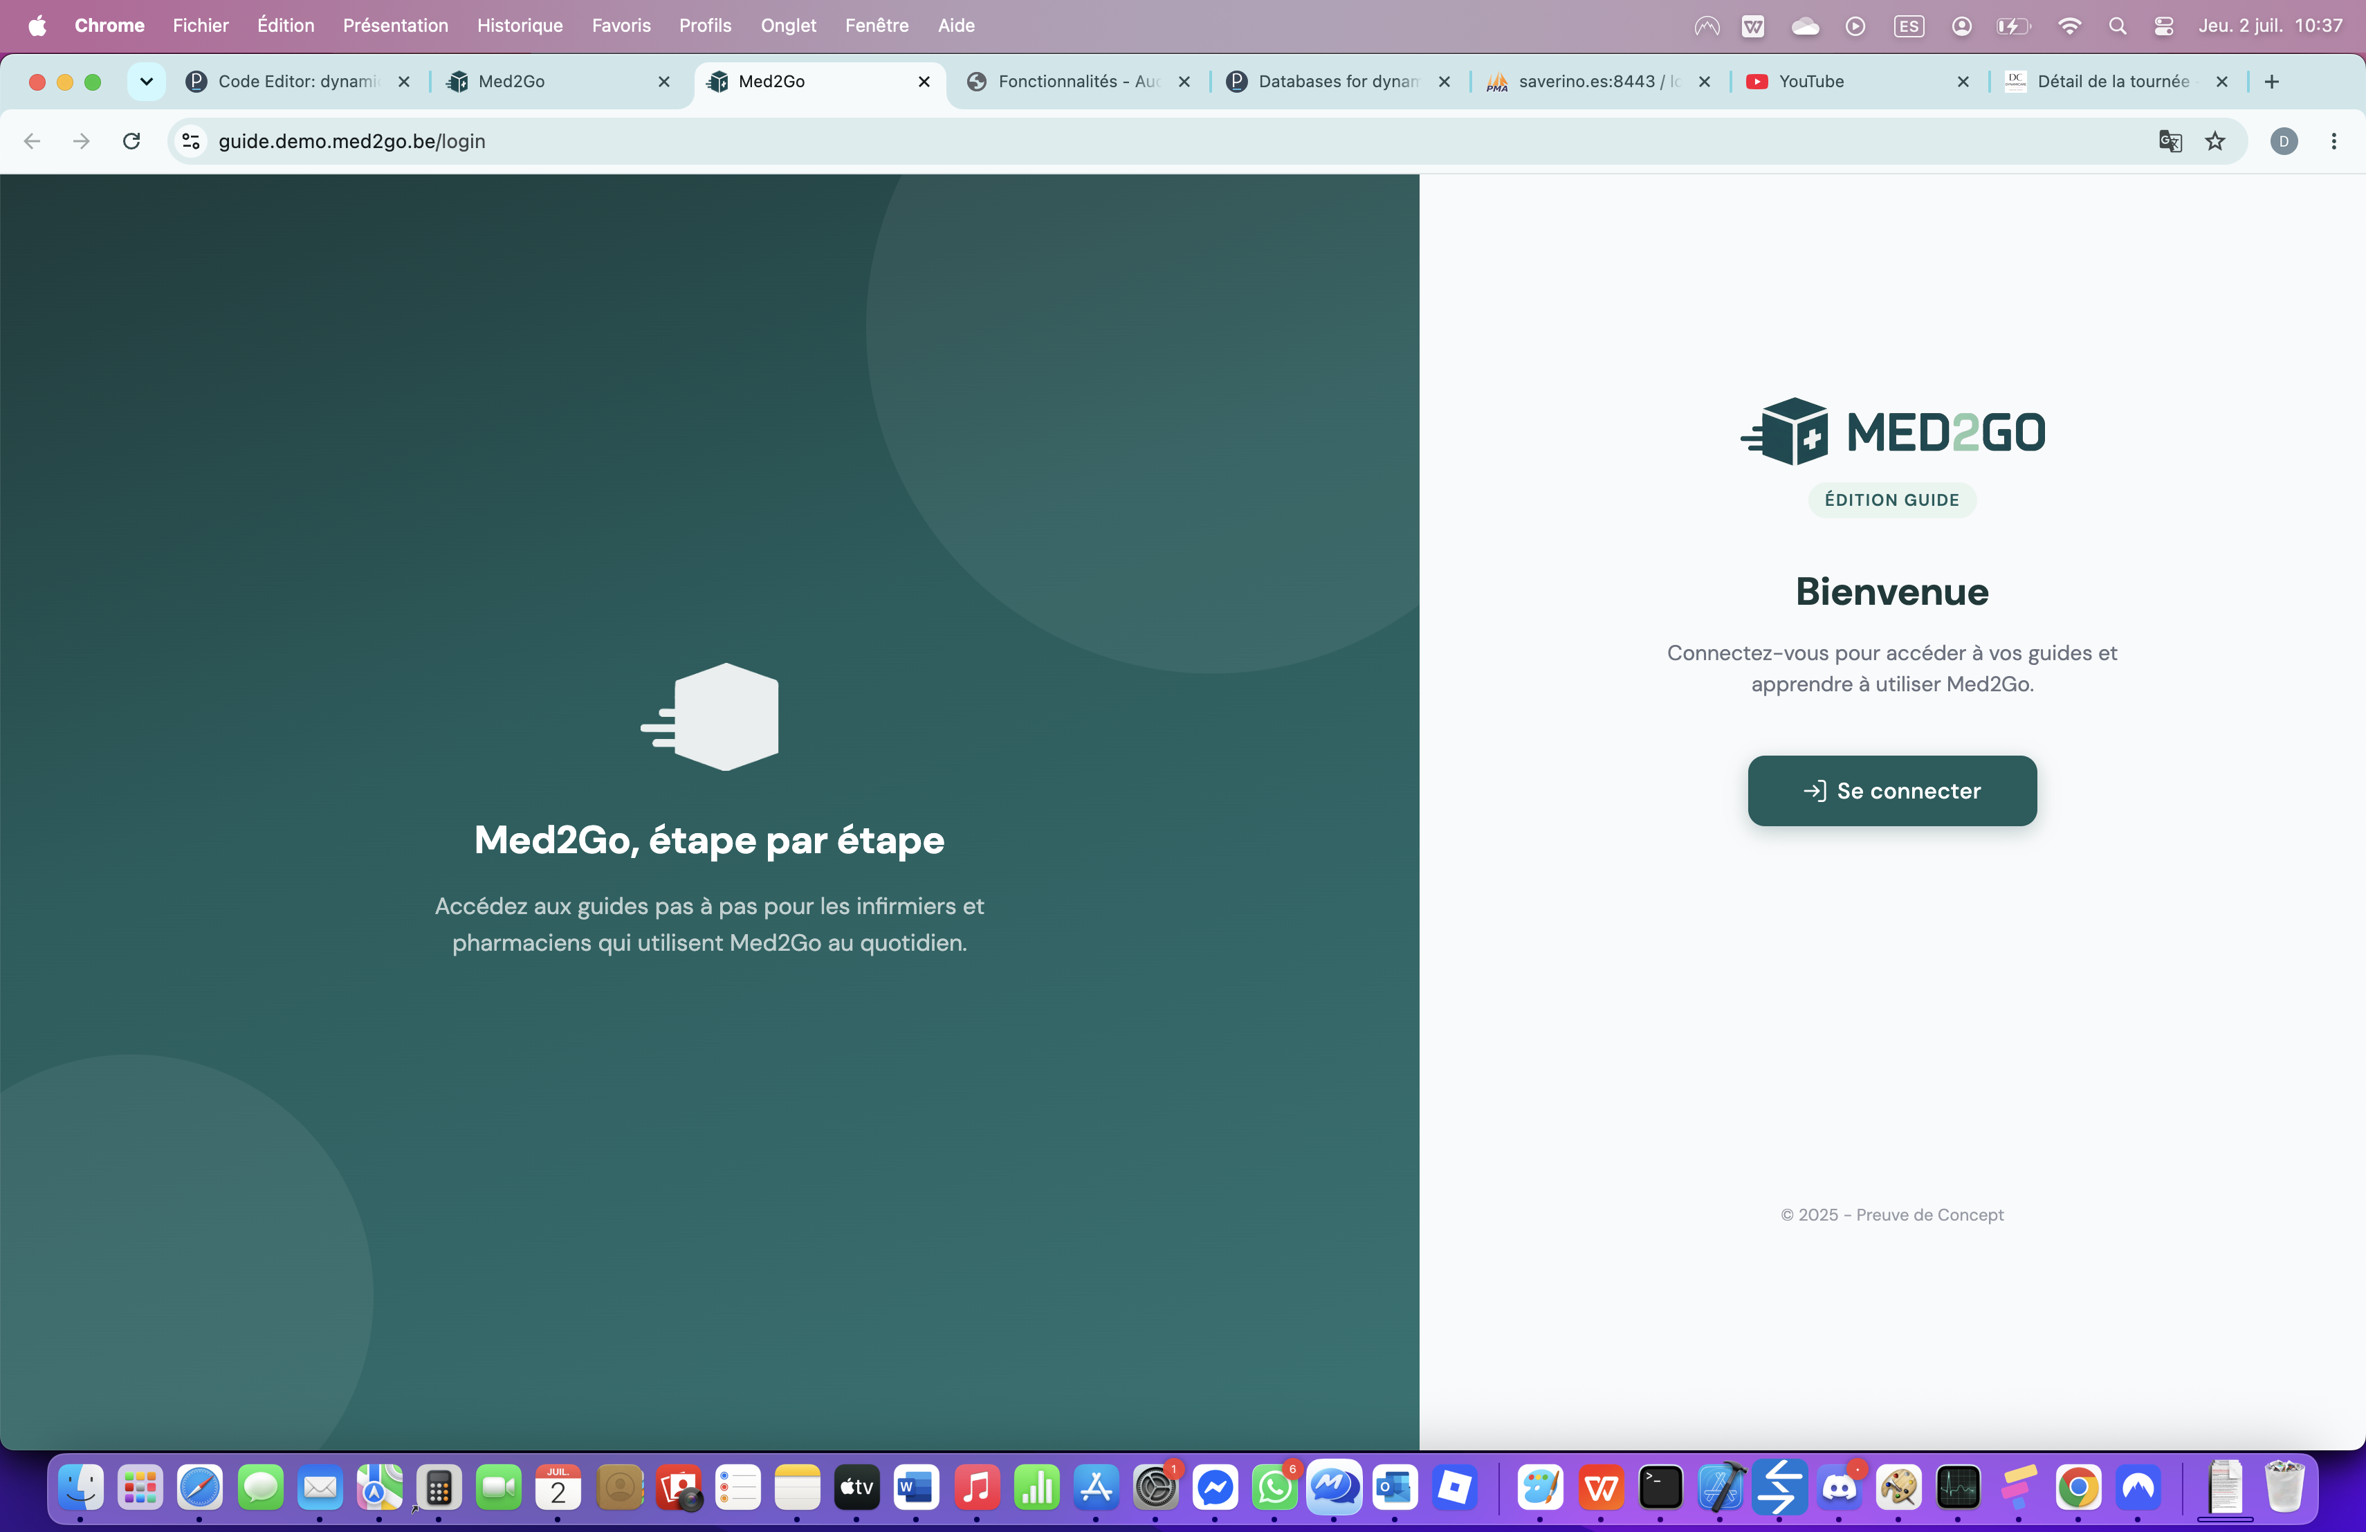Open a new tab with the plus button

2271,82
